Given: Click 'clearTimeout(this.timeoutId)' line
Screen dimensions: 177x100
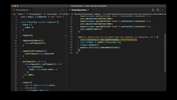Looking at the screenshot, I should pyautogui.click(x=39, y=54).
